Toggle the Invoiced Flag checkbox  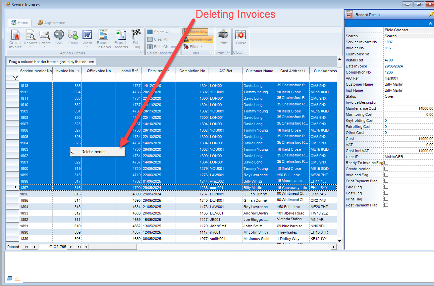(x=386, y=175)
